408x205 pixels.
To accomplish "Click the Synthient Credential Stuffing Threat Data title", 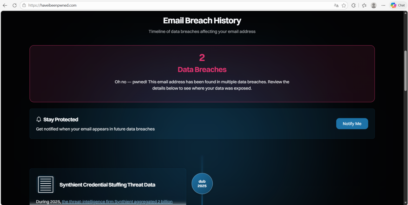I will tap(107, 185).
